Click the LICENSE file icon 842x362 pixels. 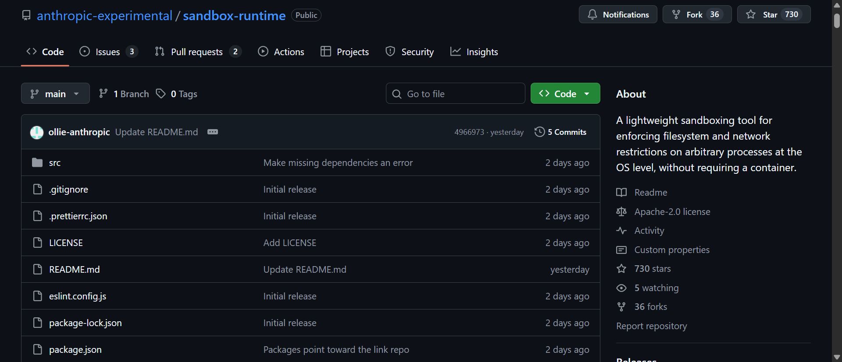pos(38,243)
